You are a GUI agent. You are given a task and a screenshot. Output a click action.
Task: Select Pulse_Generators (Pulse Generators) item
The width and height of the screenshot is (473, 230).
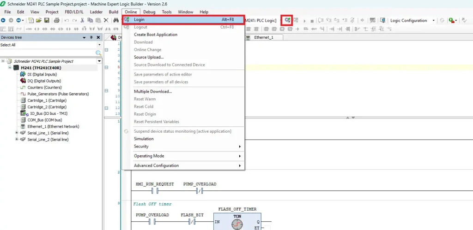[58, 94]
